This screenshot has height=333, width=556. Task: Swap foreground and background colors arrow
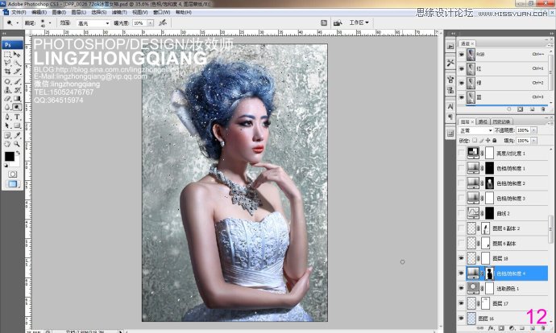18,154
